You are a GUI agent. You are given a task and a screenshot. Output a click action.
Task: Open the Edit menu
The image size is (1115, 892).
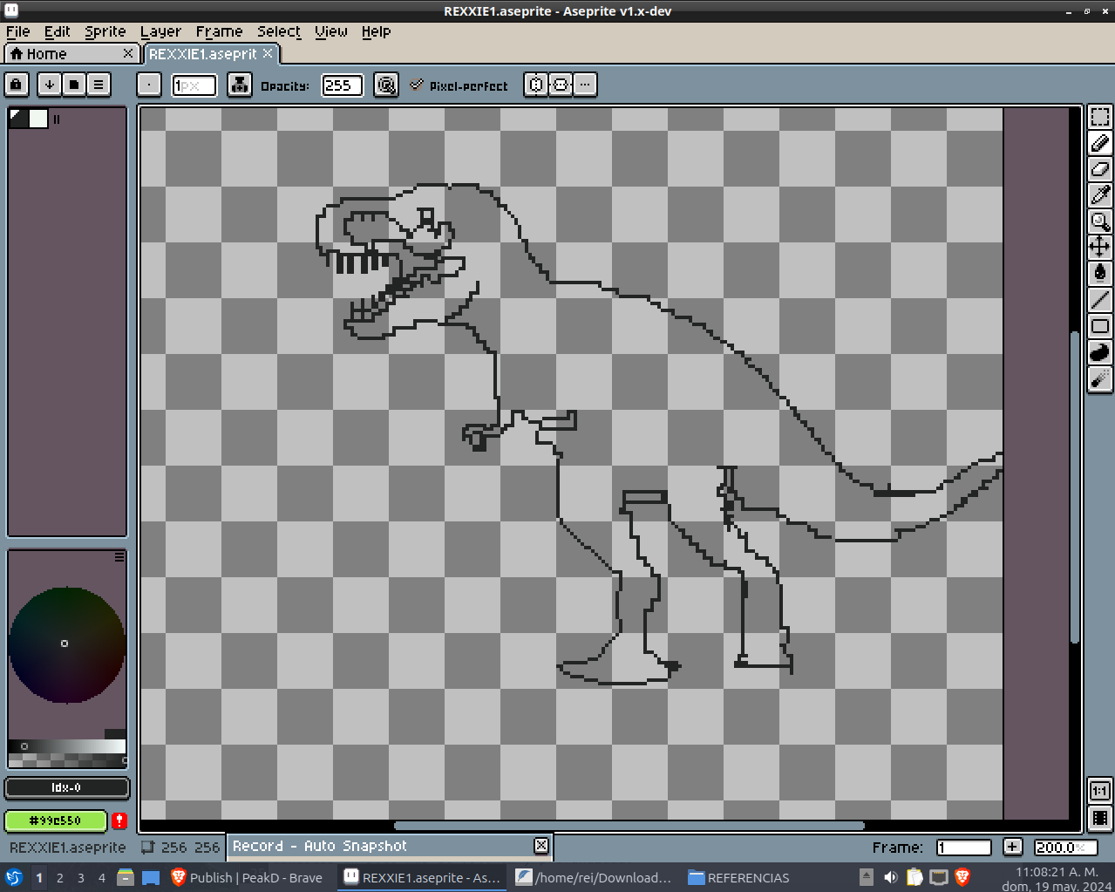[58, 31]
